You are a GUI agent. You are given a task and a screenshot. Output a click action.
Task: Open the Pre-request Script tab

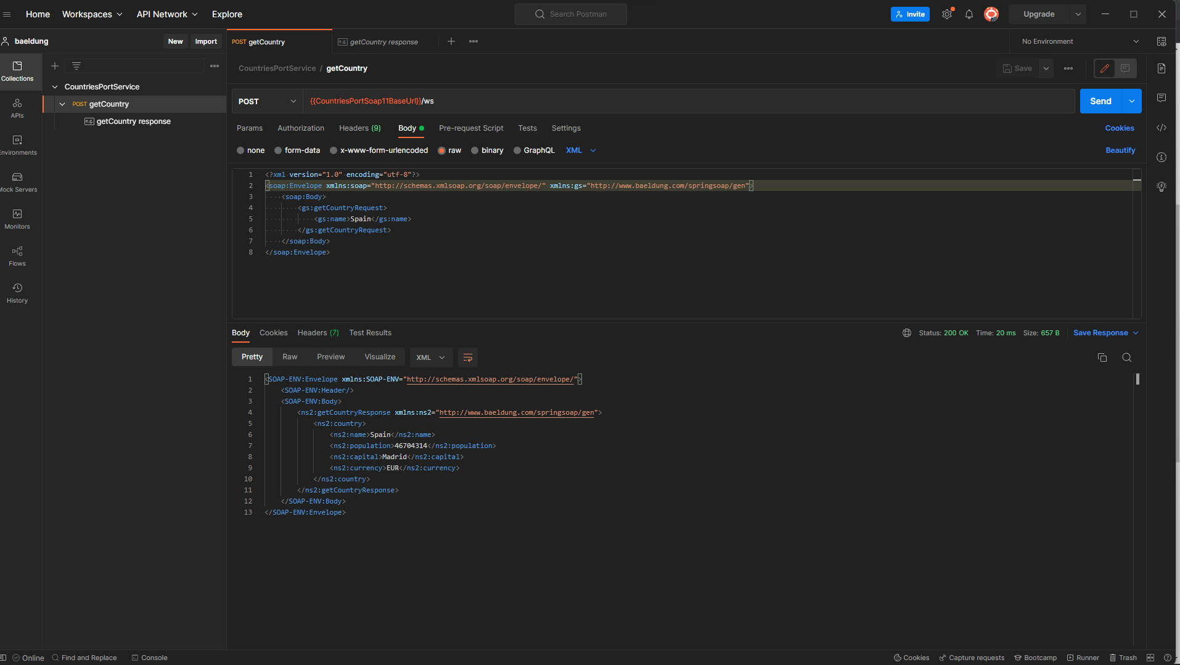pos(471,128)
